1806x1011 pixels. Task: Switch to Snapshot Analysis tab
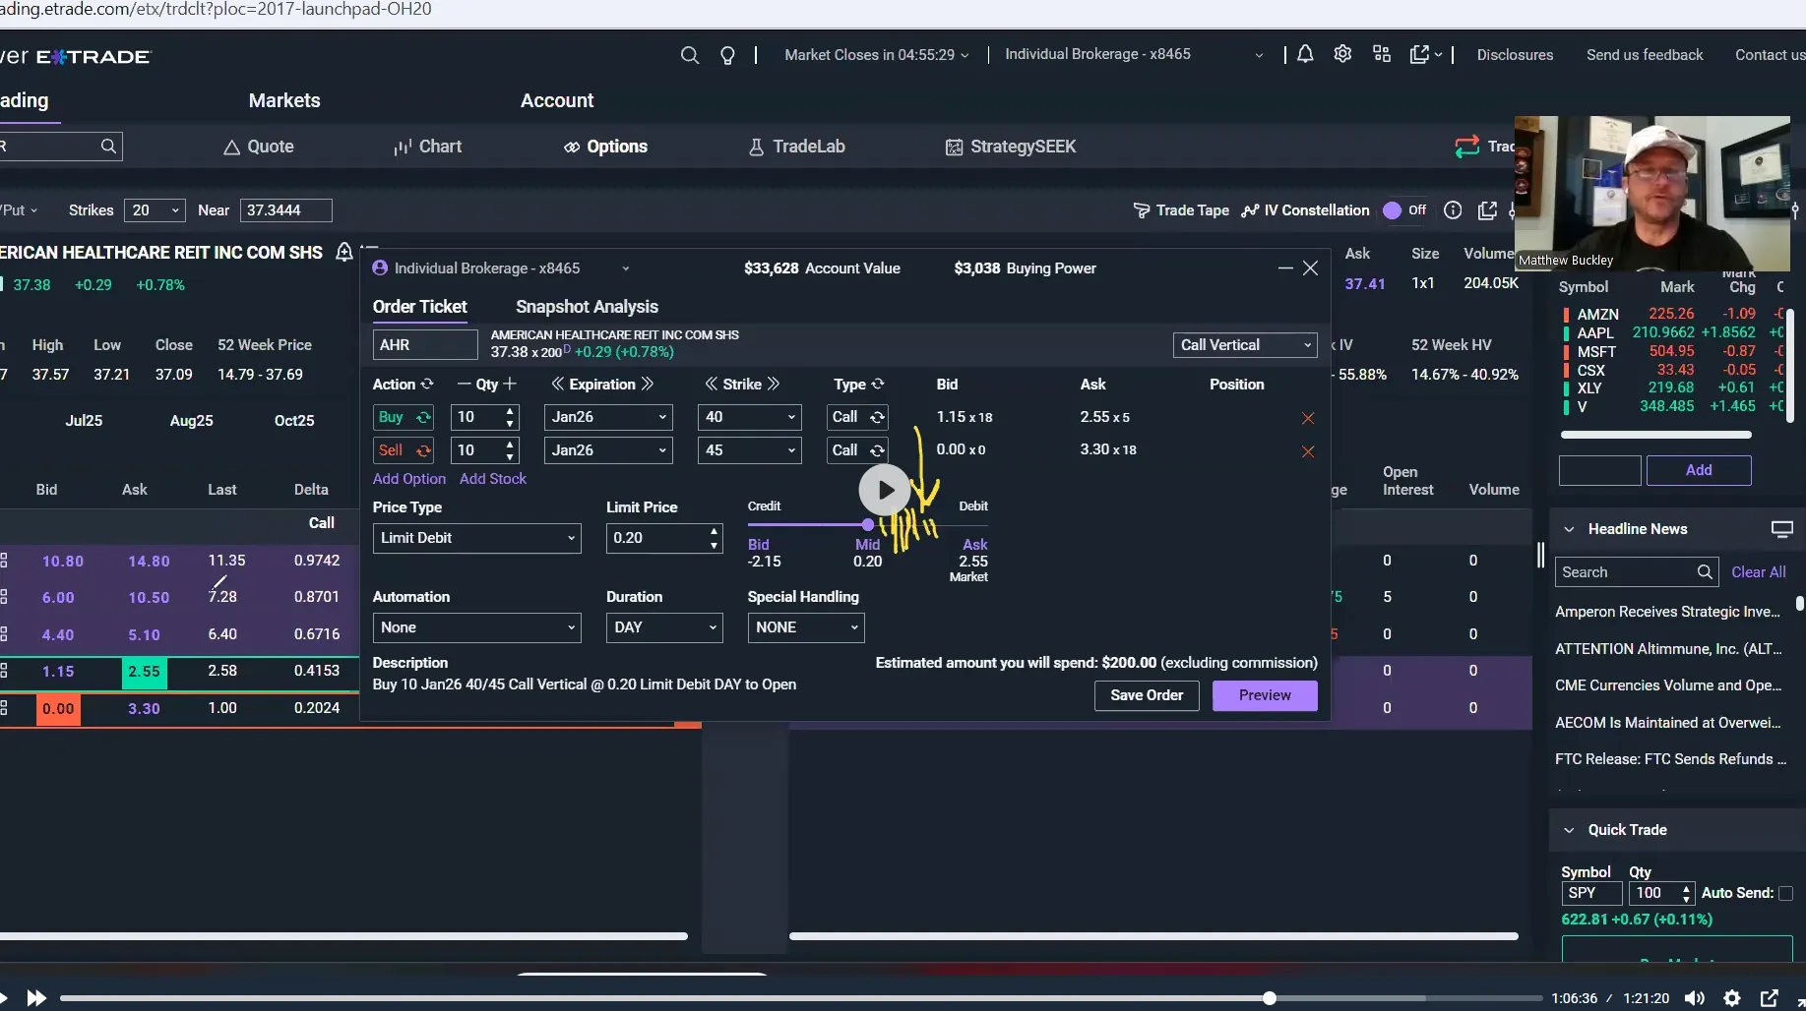tap(587, 307)
